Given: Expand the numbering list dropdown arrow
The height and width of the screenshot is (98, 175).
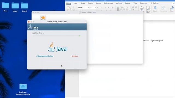Looking at the screenshot, I should coord(124,7).
